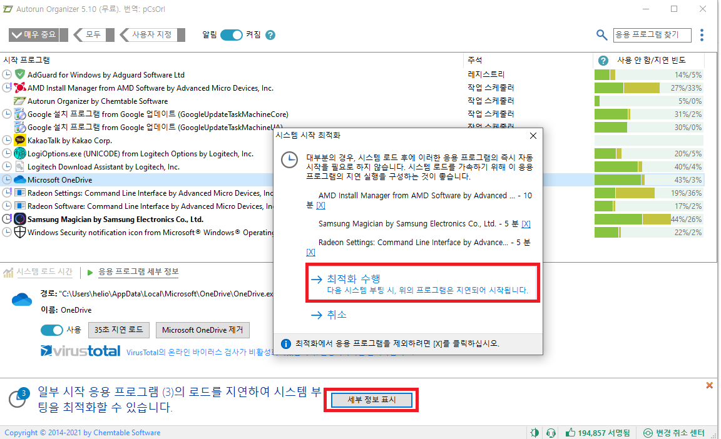Screen dimensions: 721x439
Task: Click the KakaoTalk yellow icon
Action: pyautogui.click(x=20, y=140)
